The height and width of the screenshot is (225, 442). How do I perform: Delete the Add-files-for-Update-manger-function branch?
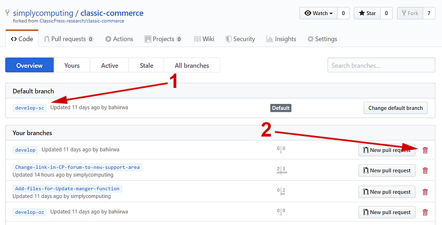point(425,192)
